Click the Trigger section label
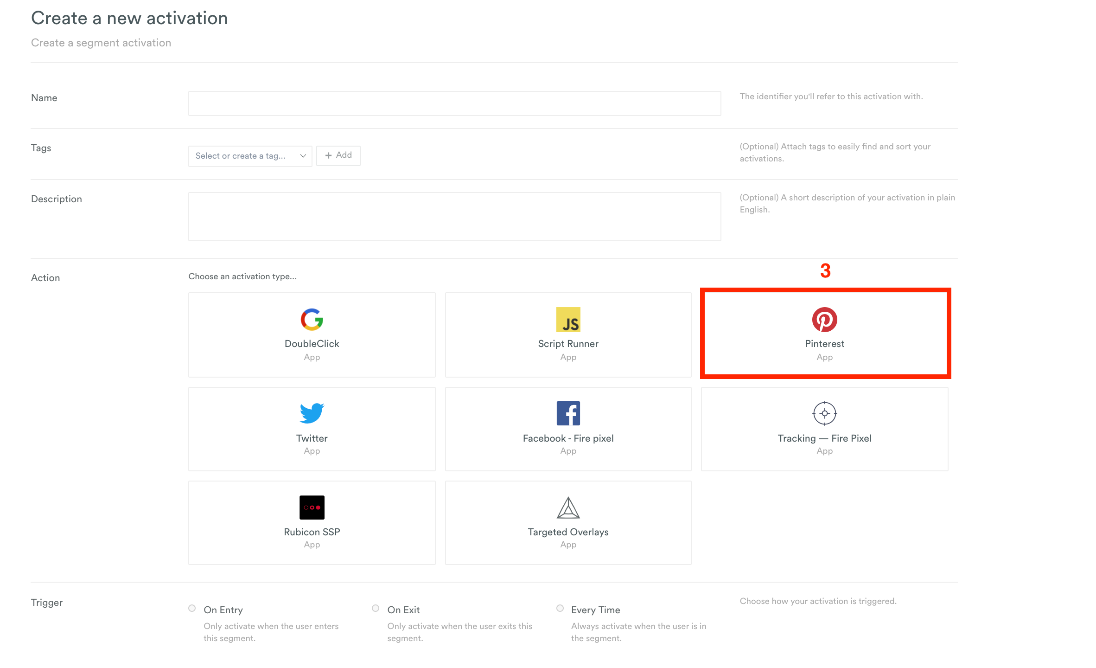This screenshot has width=1096, height=668. point(47,603)
